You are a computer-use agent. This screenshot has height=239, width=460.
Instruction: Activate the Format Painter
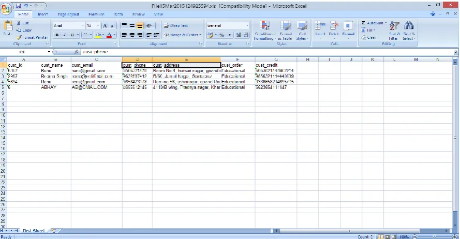point(32,38)
